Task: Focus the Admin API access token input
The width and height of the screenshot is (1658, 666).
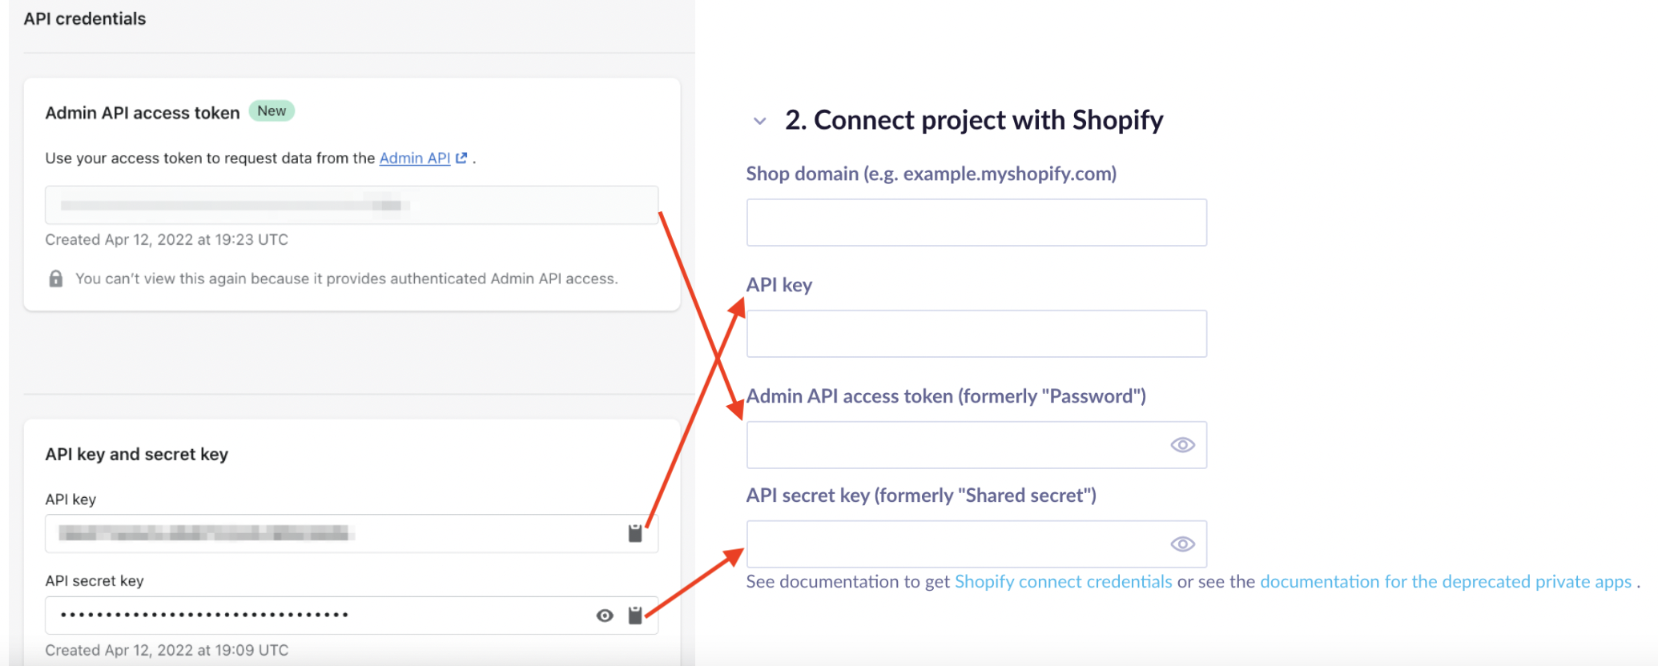Action: (x=976, y=445)
